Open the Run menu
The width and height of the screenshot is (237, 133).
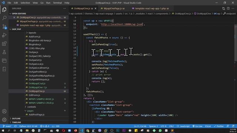point(48,3)
